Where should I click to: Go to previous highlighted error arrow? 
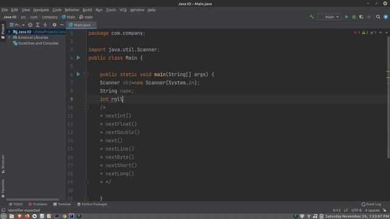381,32
